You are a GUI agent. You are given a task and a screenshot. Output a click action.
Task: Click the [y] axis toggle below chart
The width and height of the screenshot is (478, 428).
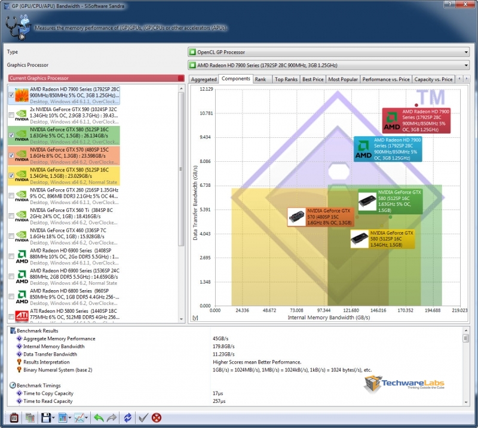click(x=195, y=318)
